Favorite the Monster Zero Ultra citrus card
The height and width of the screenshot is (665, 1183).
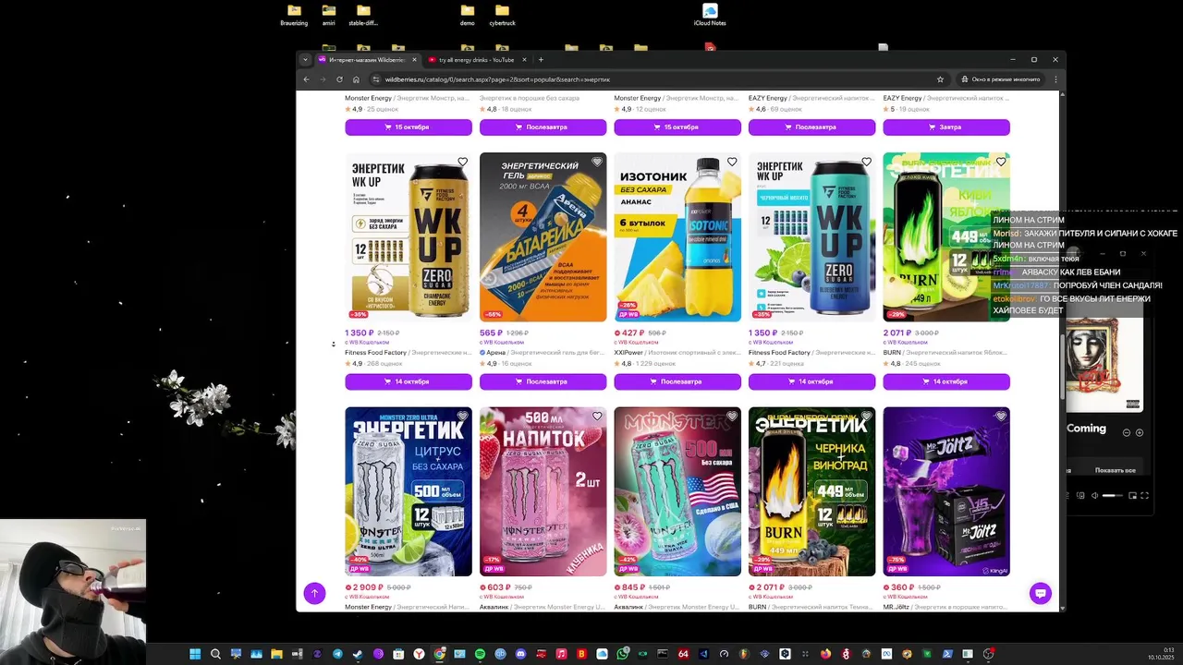click(x=462, y=417)
